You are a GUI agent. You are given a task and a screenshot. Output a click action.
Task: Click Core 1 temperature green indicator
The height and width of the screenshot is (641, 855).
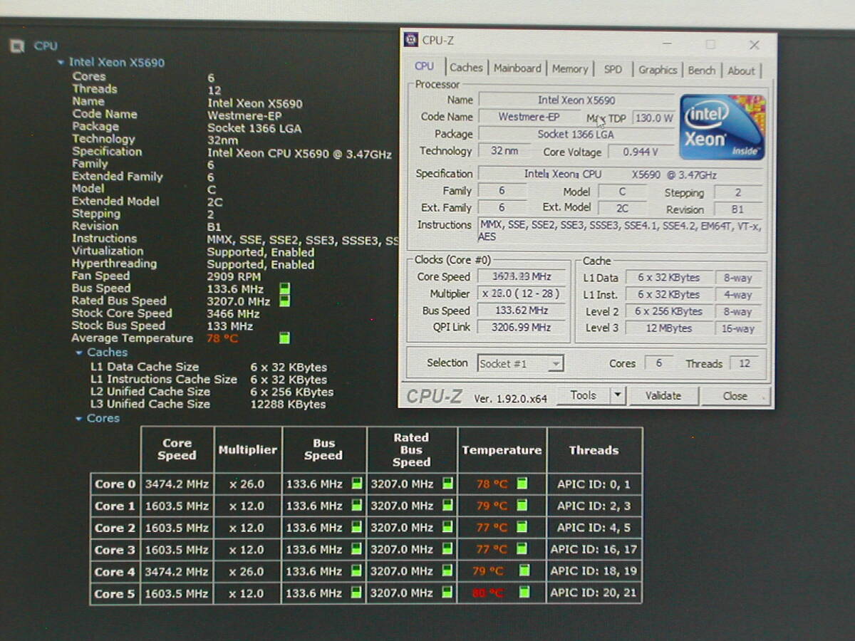click(x=522, y=506)
